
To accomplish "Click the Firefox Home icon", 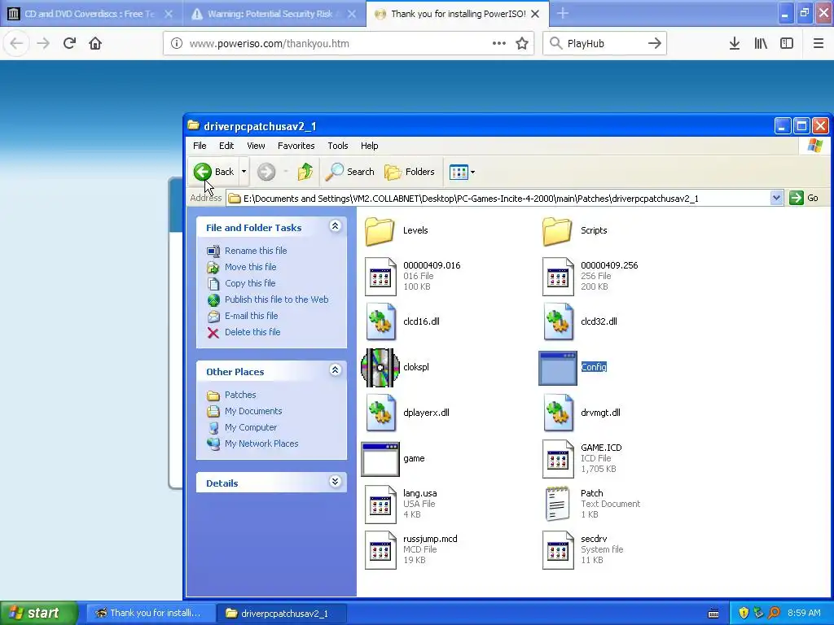I will [x=95, y=43].
